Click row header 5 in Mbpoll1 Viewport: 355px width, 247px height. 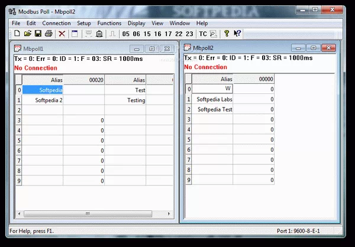click(19, 141)
